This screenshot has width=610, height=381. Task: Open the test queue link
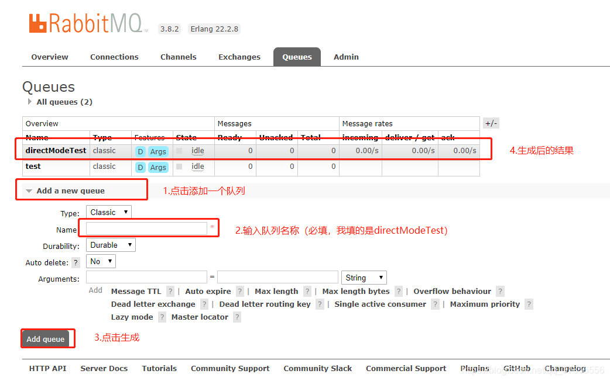33,166
